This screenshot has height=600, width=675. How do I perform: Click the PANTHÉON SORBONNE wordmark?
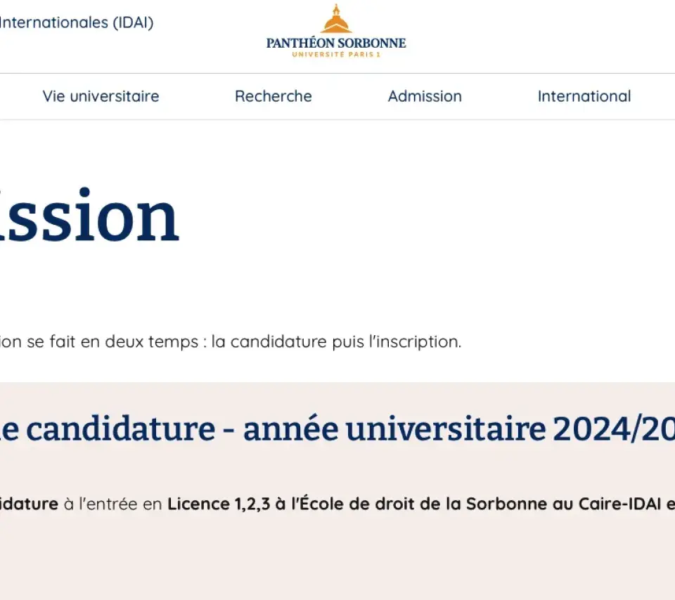tap(336, 43)
